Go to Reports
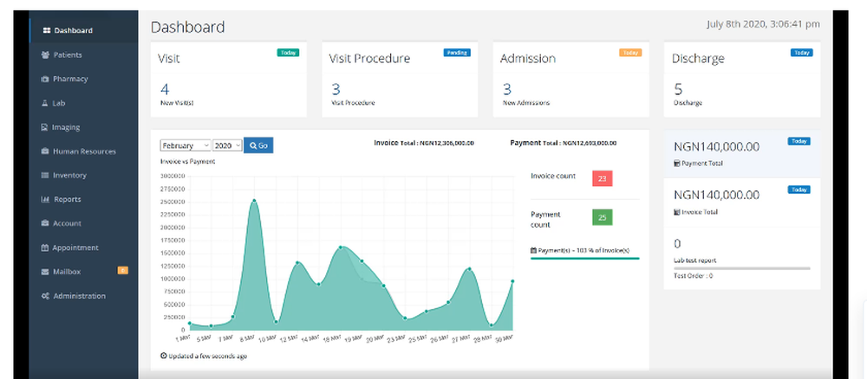The image size is (867, 379). tap(83, 199)
